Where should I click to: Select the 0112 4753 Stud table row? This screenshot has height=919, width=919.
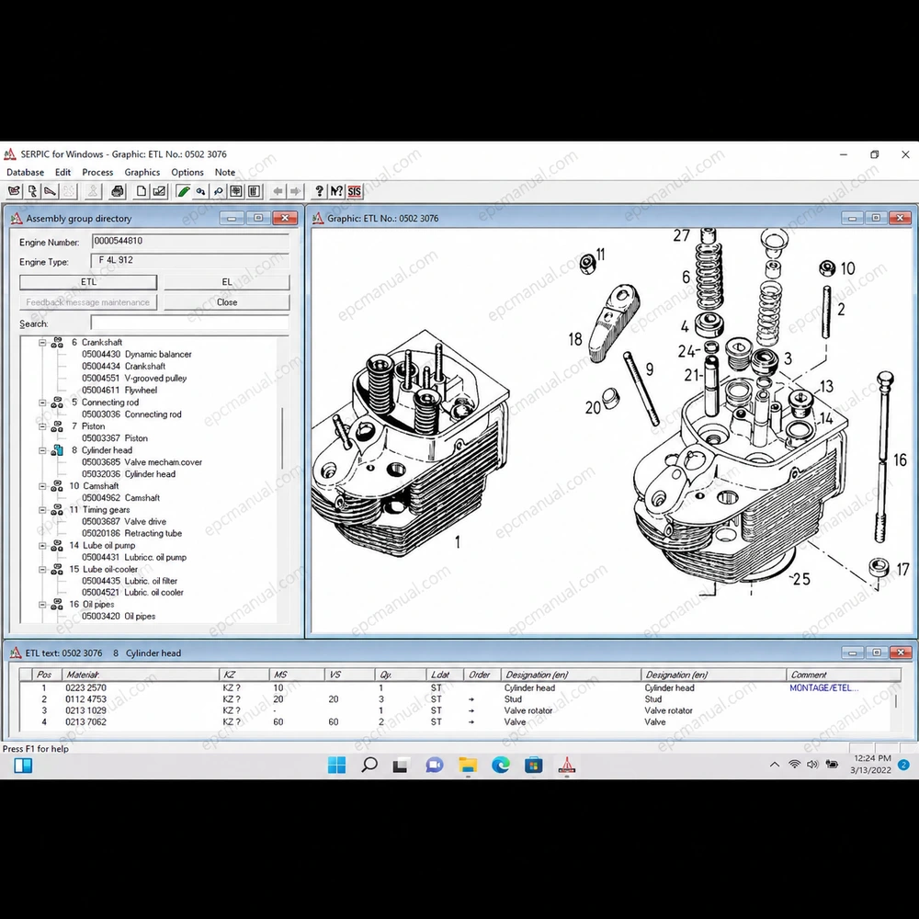tap(457, 699)
